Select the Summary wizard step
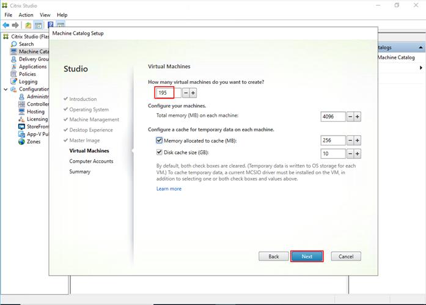Screen dimensions: 426x305 (x=79, y=172)
